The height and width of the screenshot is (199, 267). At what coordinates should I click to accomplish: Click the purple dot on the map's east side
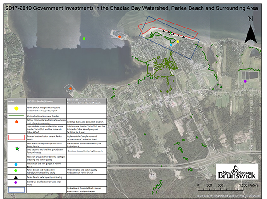(x=245, y=81)
